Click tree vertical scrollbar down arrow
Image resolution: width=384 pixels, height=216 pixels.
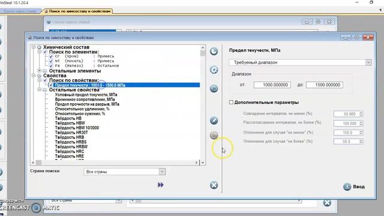point(203,163)
